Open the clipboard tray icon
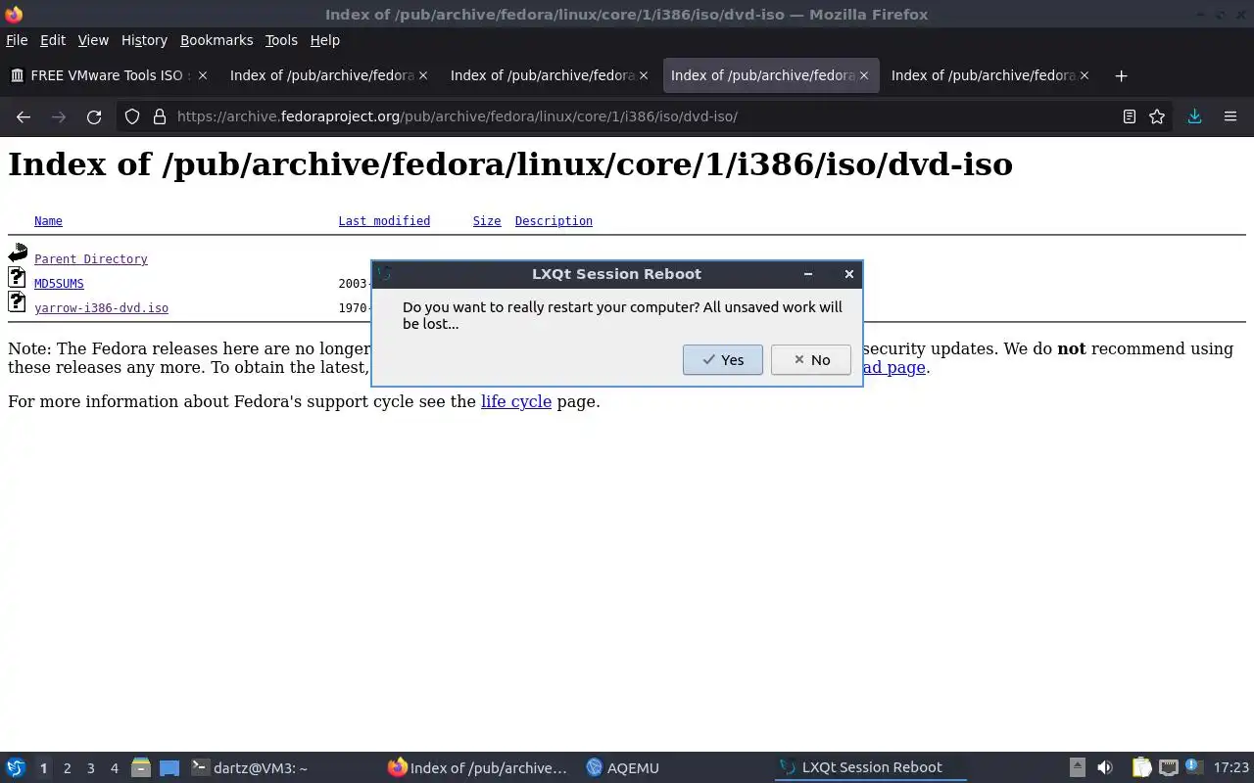This screenshot has height=783, width=1254. (x=1141, y=767)
